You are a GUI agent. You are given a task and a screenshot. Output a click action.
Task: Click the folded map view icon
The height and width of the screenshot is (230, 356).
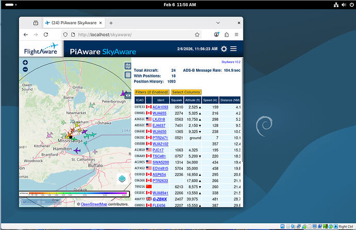127,65
